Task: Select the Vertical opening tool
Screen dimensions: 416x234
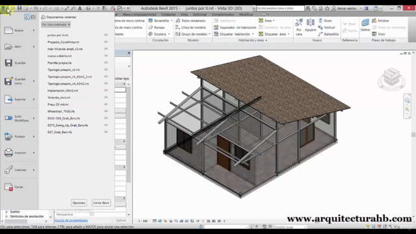Action: (326, 27)
